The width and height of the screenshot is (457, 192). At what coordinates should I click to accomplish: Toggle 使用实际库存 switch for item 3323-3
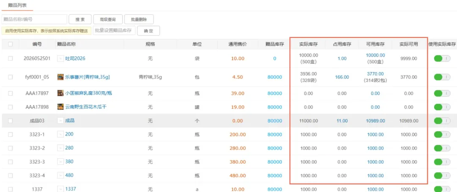point(442,162)
